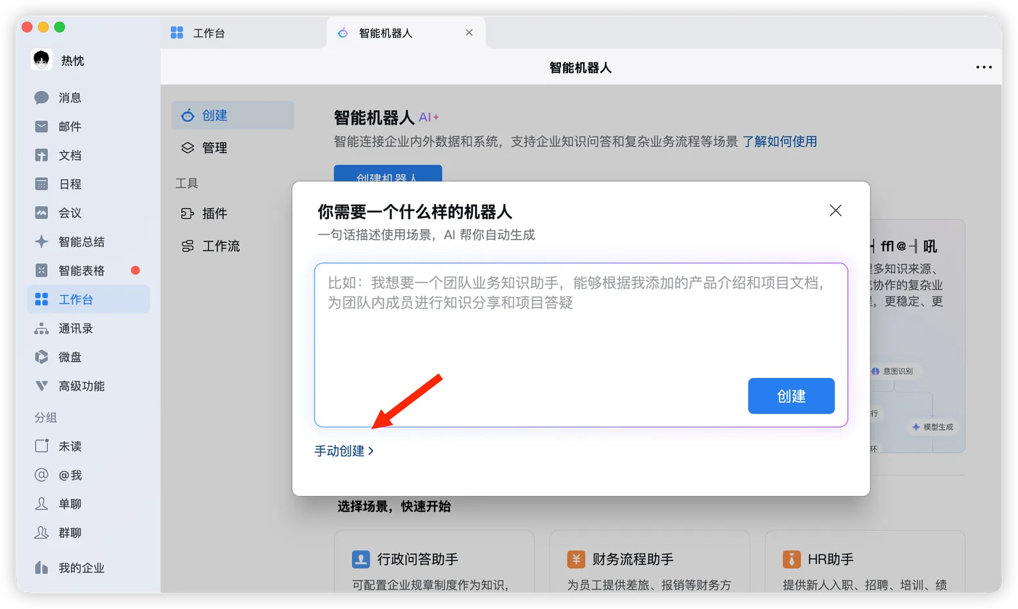Image resolution: width=1018 pixels, height=609 pixels.
Task: Select the 插件 tool in the panel
Action: (214, 213)
